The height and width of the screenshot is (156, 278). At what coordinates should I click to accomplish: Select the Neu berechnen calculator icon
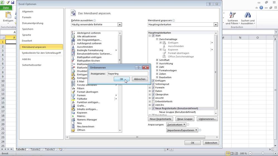pyautogui.click(x=73, y=127)
